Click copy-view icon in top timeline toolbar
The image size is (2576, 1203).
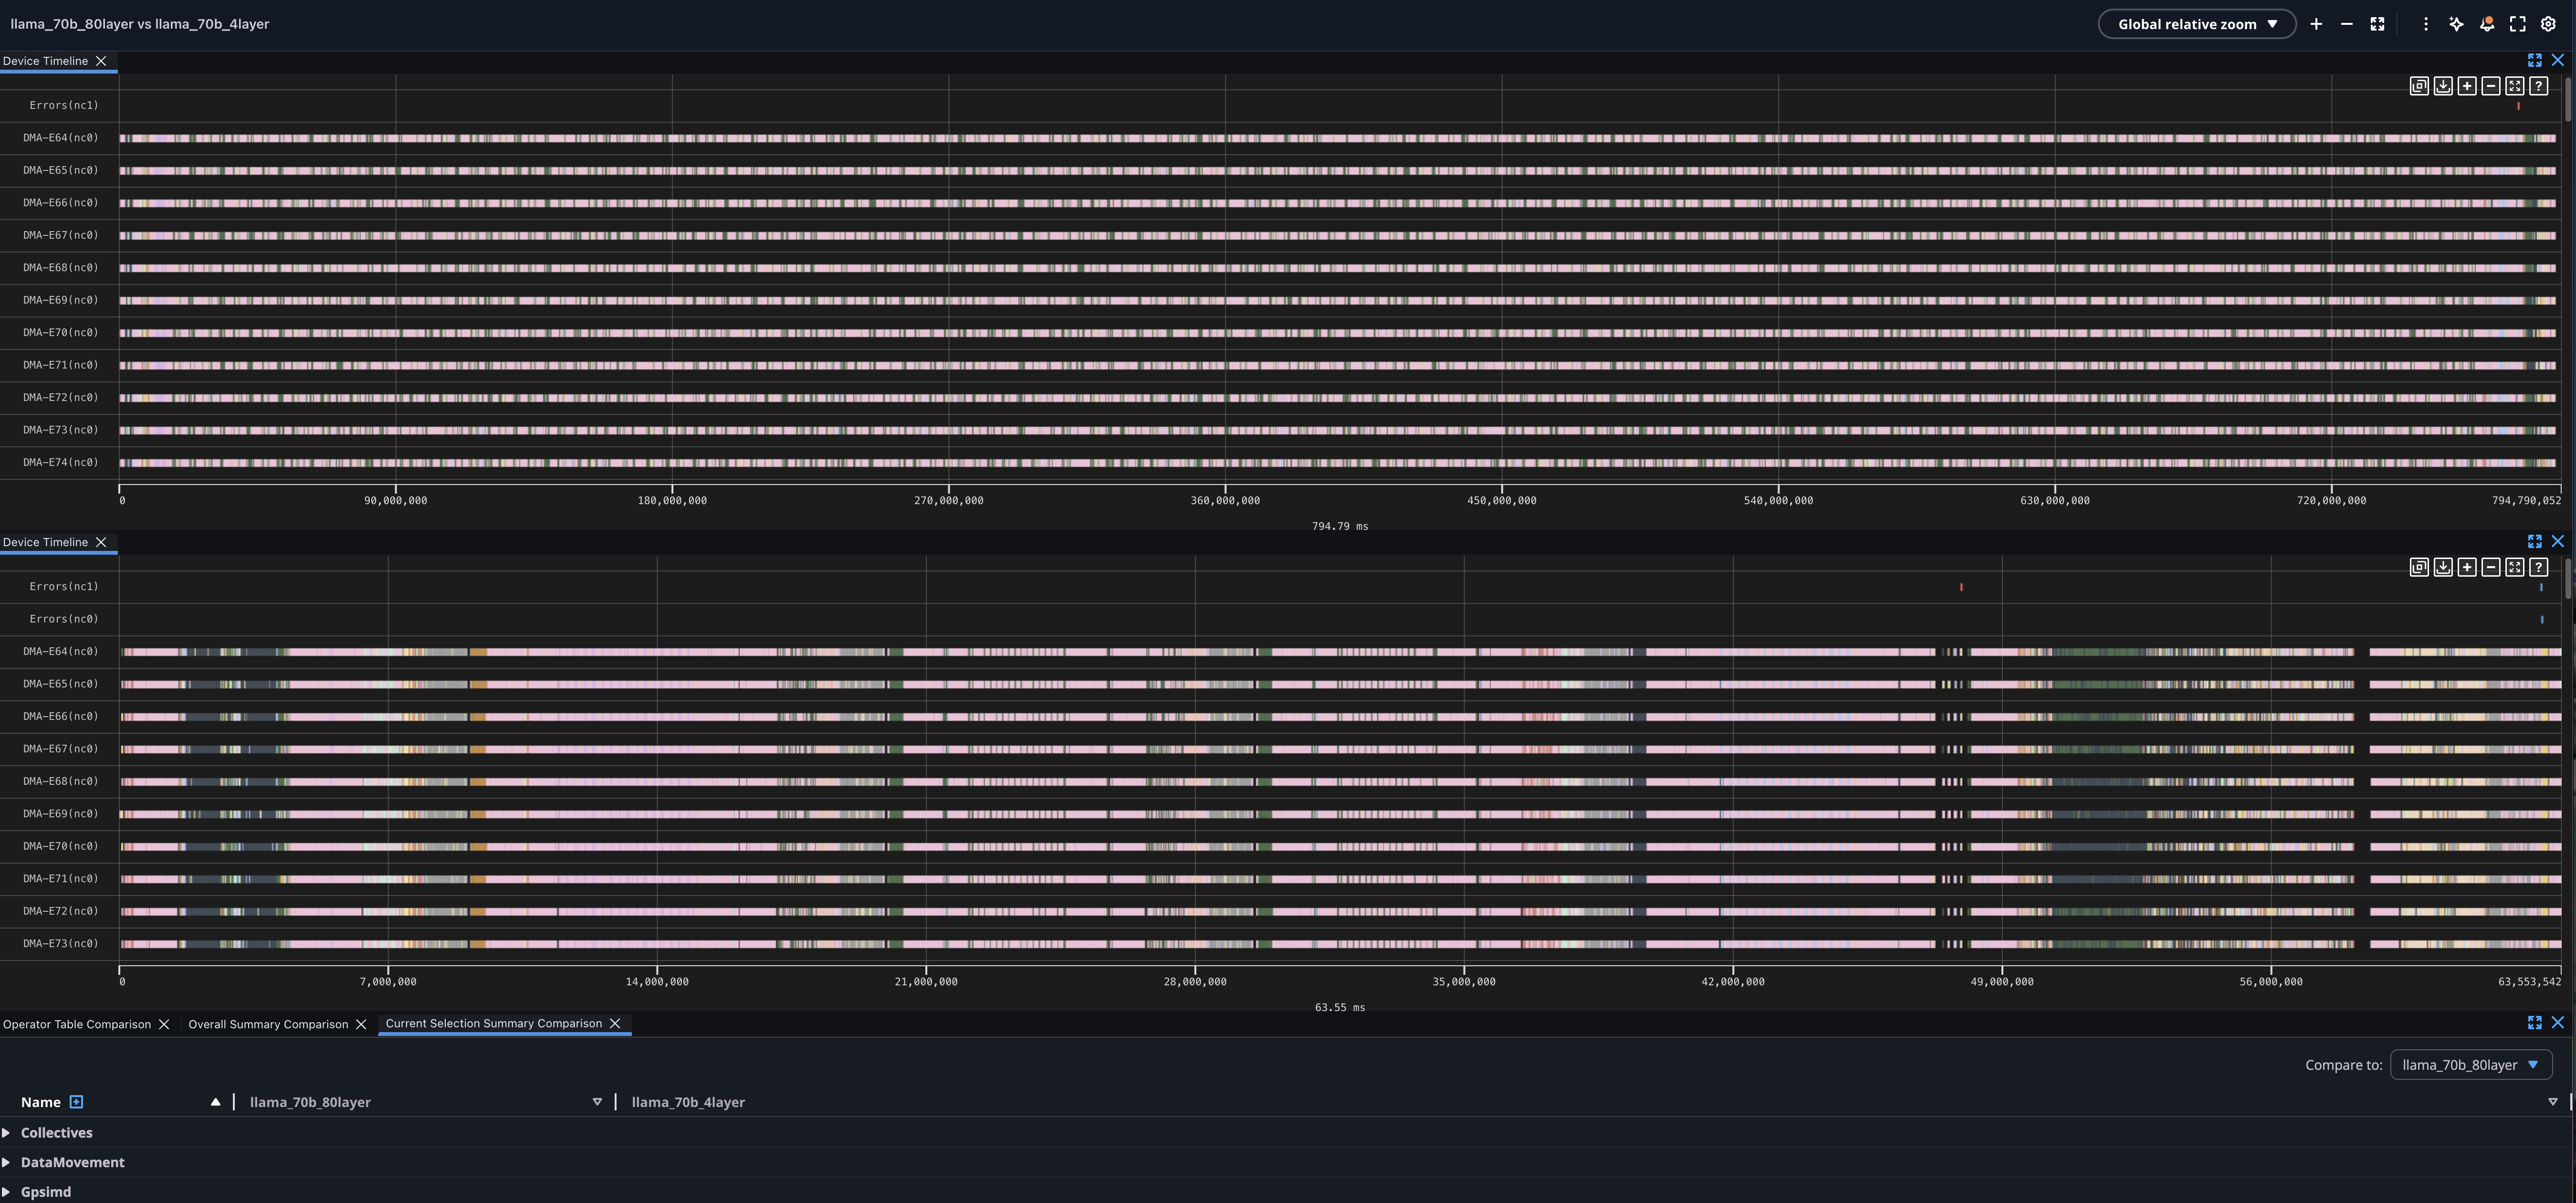pos(2419,86)
